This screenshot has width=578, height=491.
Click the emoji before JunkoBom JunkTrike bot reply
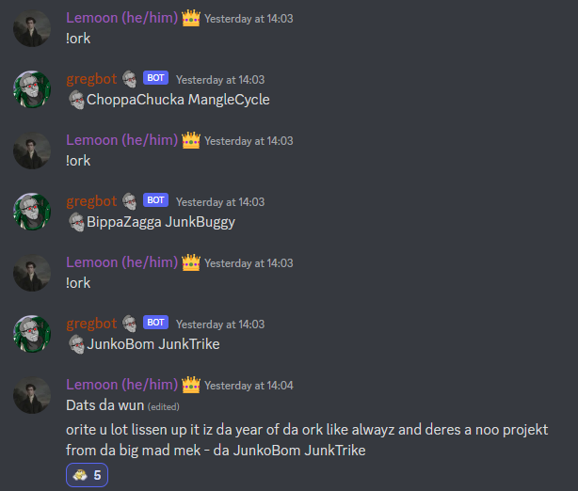click(76, 344)
